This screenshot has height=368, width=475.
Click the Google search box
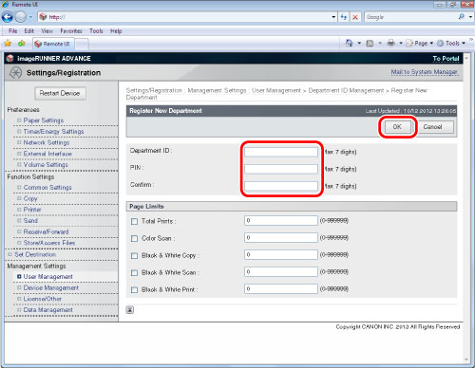tap(410, 17)
